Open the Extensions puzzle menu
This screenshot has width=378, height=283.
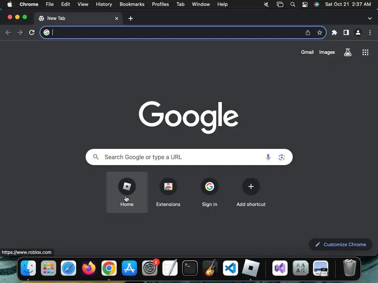[334, 32]
